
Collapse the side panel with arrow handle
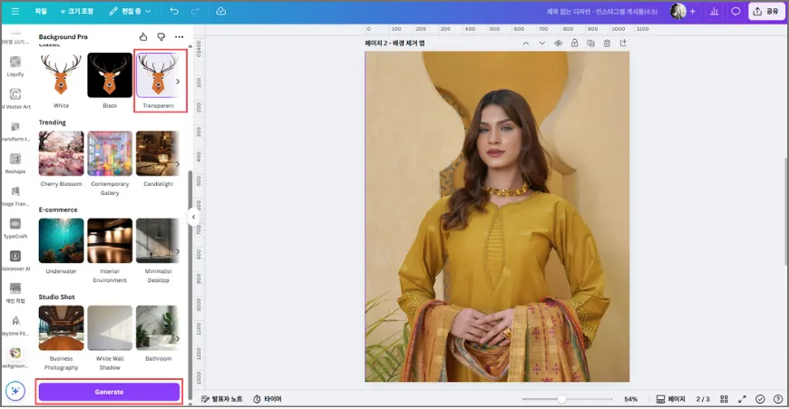tap(193, 217)
